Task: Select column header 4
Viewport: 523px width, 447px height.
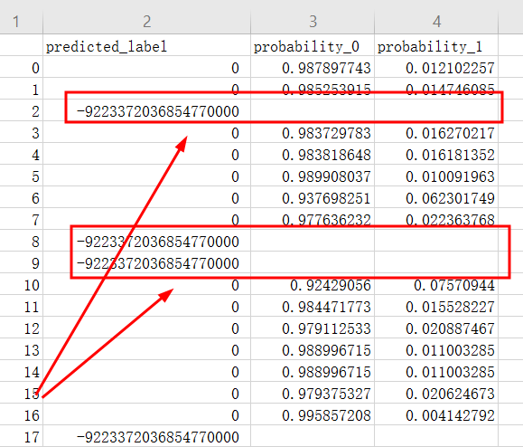Action: 436,22
